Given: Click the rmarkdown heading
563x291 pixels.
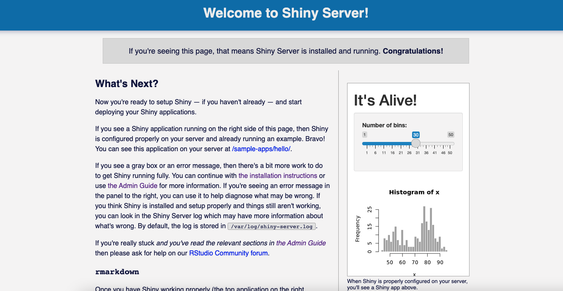Looking at the screenshot, I should 117,272.
